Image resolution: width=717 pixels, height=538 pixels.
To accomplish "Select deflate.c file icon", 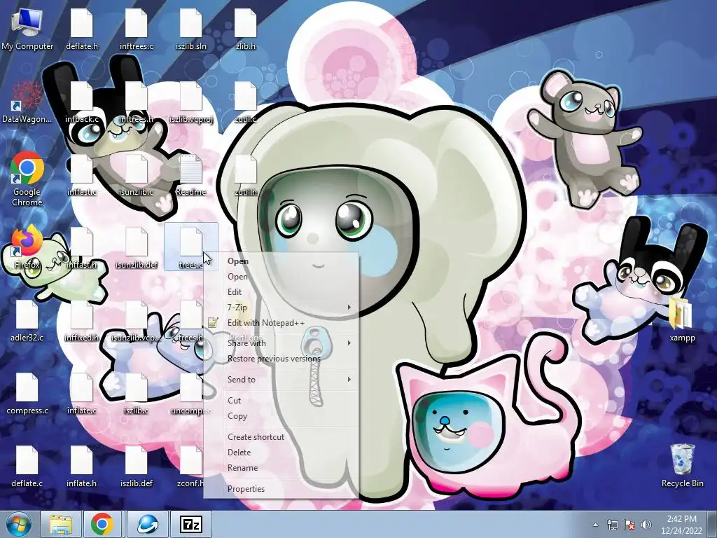I will (x=27, y=466).
